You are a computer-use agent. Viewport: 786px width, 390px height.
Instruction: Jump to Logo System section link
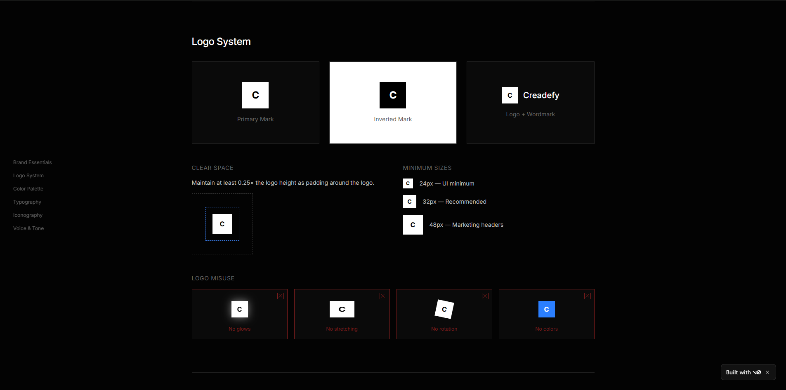point(28,176)
